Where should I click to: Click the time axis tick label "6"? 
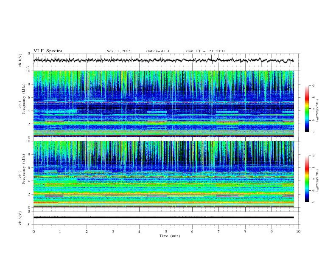pos(192,232)
